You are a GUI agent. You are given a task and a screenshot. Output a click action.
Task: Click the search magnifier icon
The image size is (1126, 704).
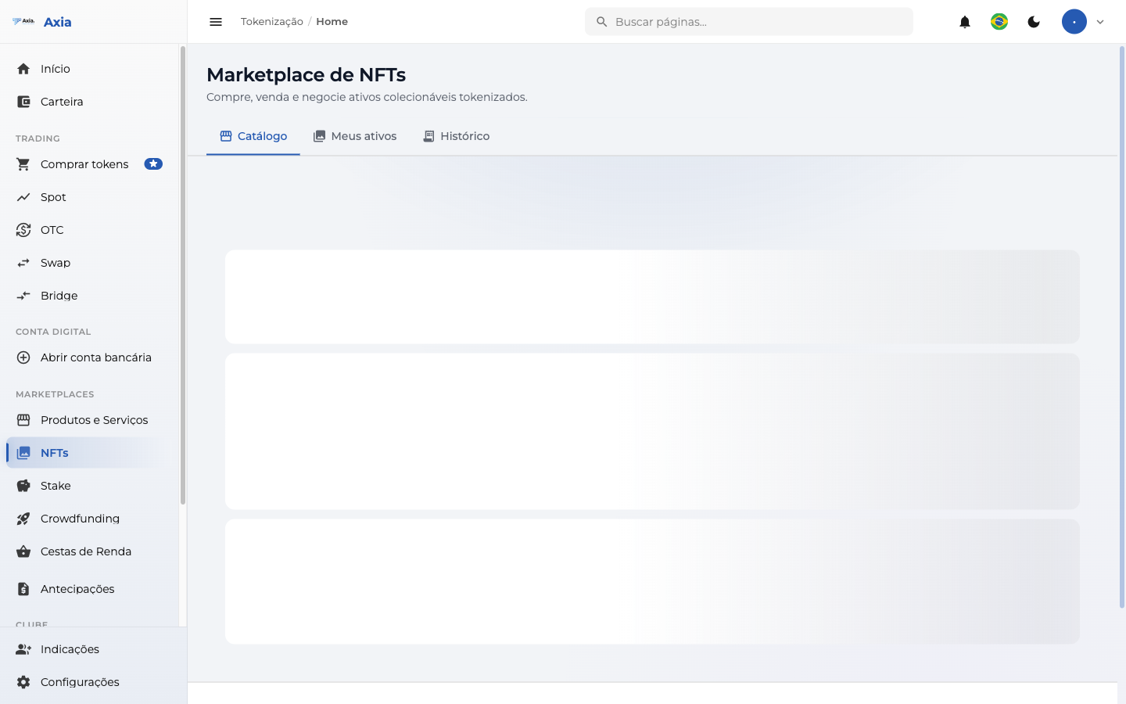tap(602, 22)
